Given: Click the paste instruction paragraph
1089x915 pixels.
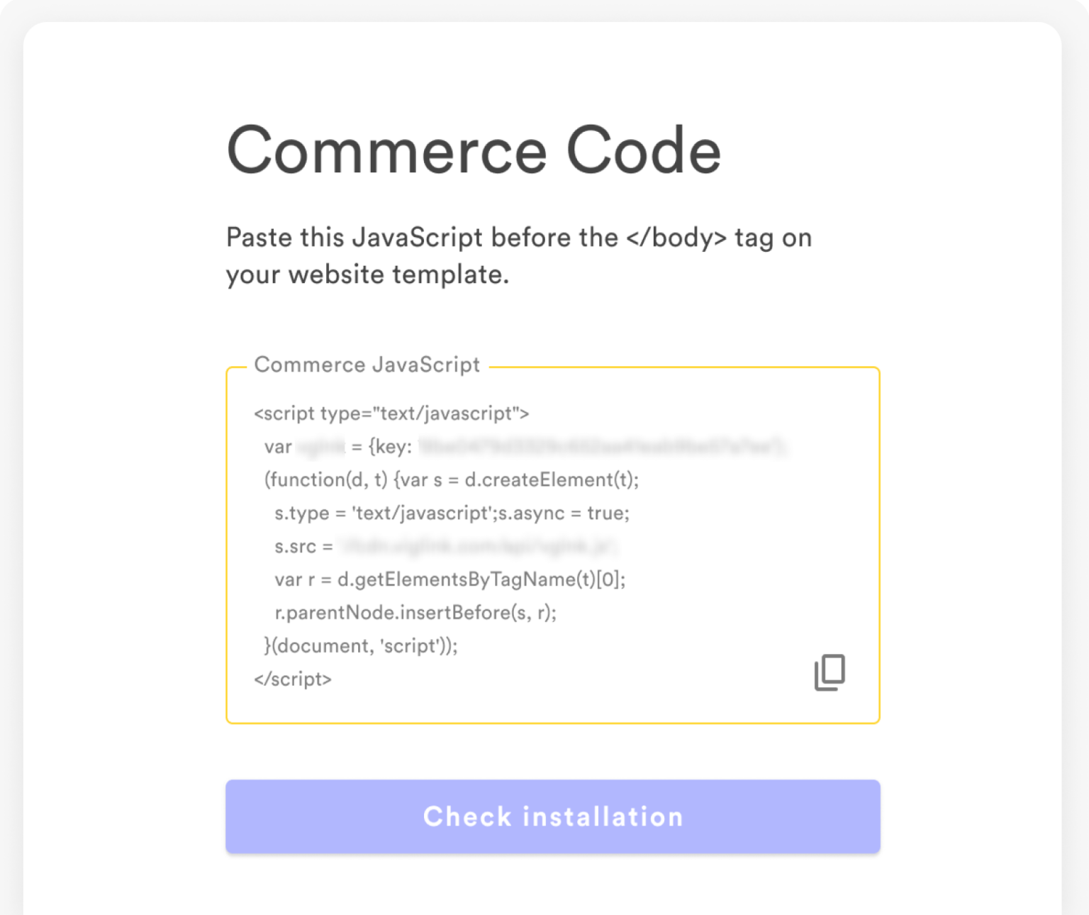Looking at the screenshot, I should tap(519, 255).
